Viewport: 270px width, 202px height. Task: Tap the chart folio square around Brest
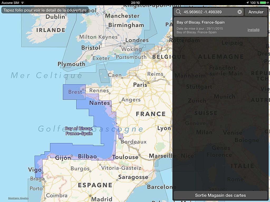click(74, 92)
